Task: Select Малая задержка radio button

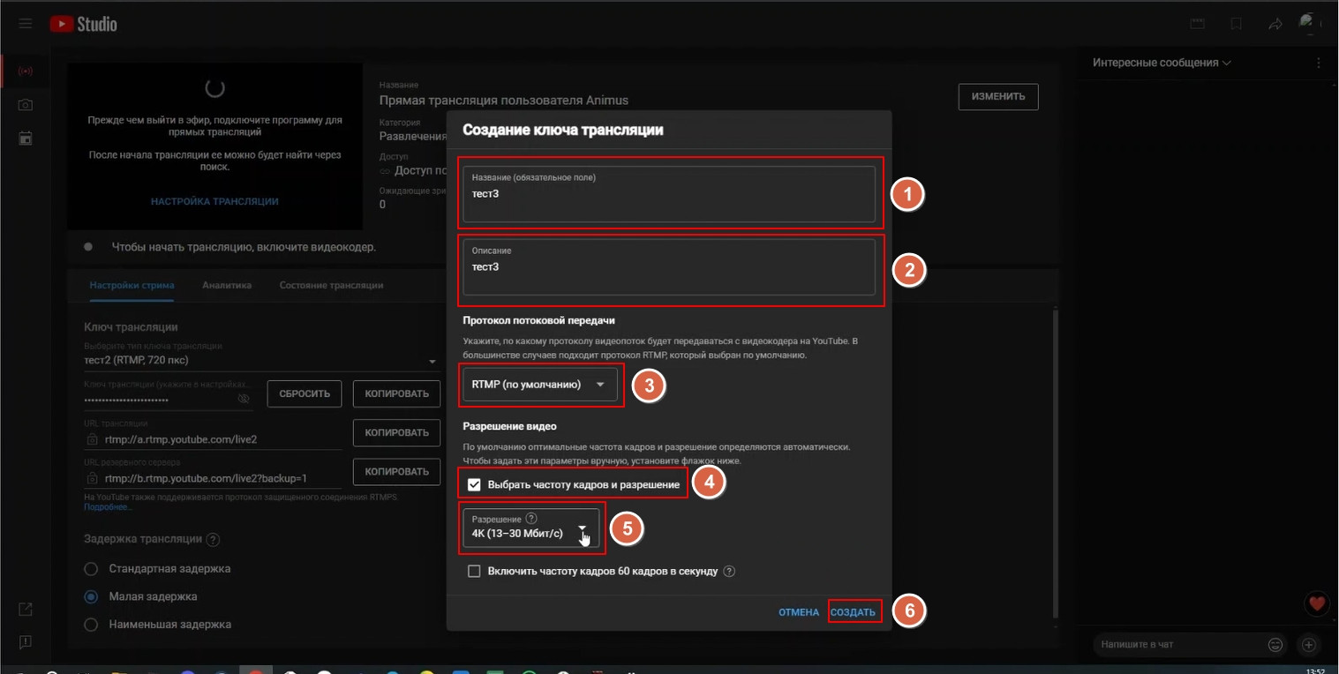Action: (x=90, y=596)
